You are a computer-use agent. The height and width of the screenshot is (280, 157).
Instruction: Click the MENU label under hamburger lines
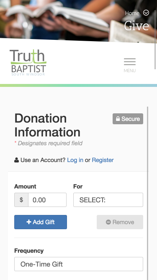point(130,71)
